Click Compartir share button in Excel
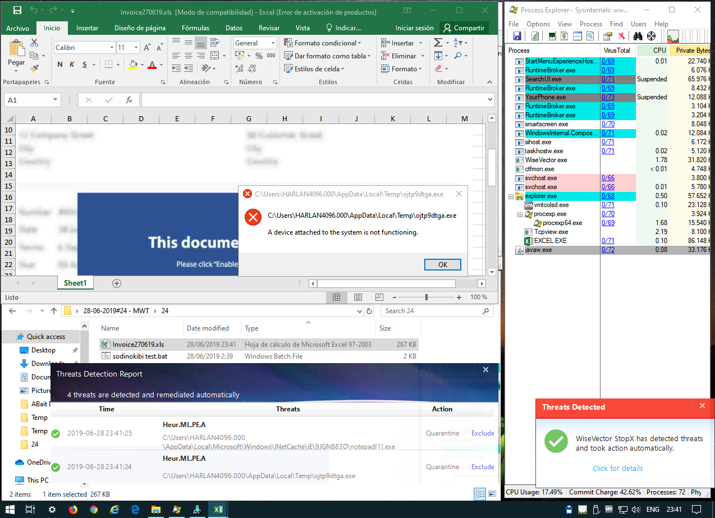715x518 pixels. [x=464, y=28]
